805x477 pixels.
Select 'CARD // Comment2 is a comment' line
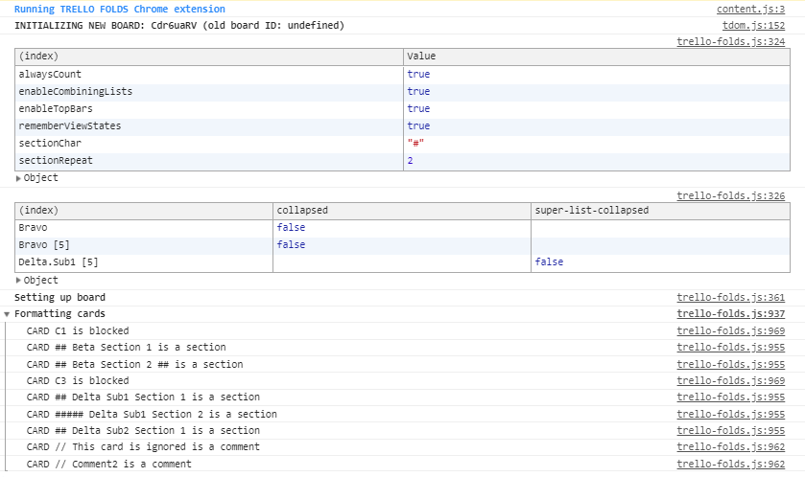click(x=108, y=464)
